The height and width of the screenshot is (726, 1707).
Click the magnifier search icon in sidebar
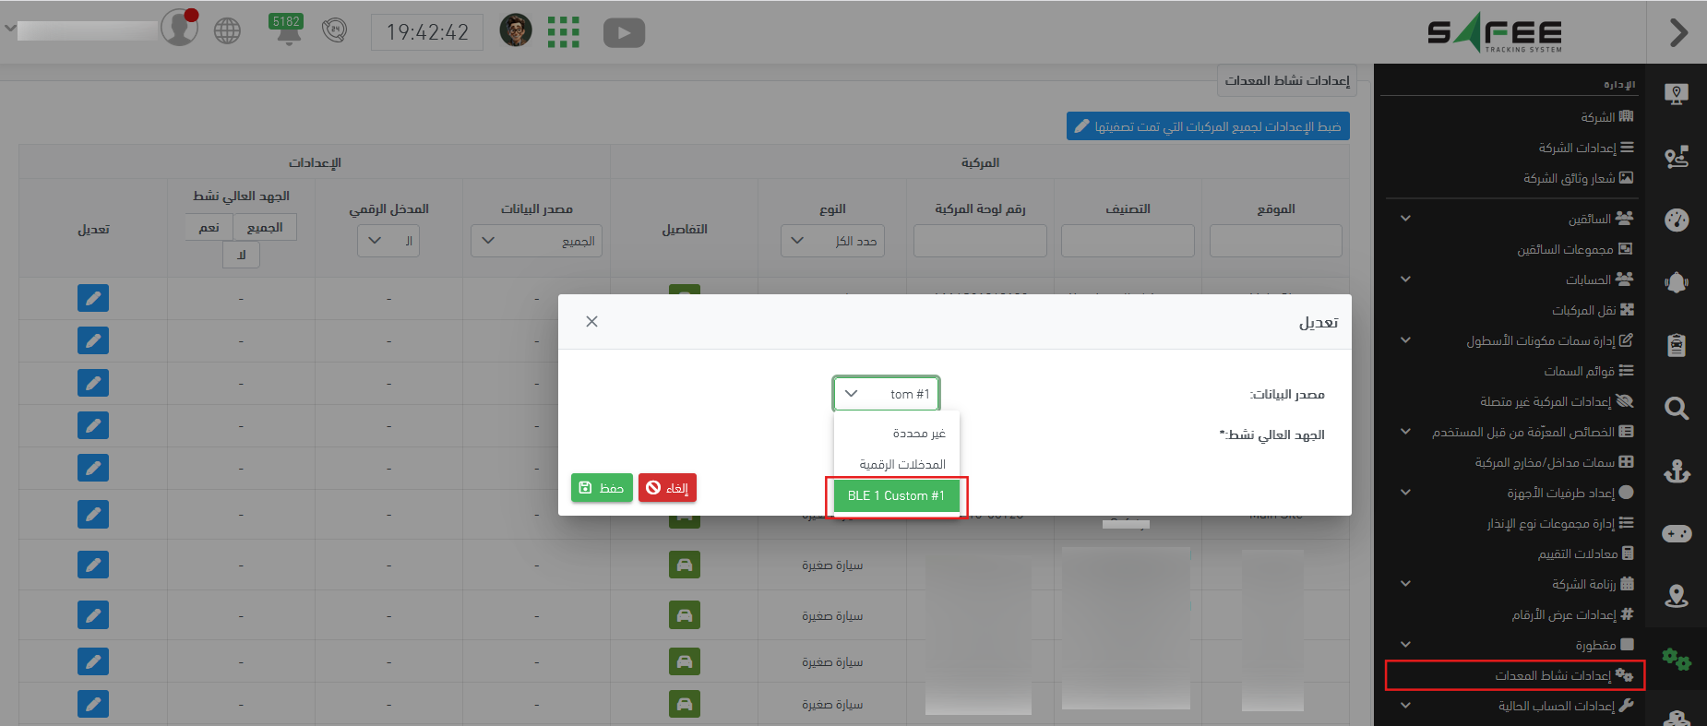1676,408
